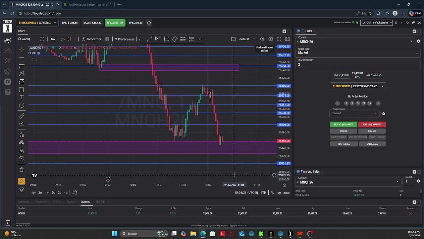Click the BUY +2 @ MARKET button
The image size is (424, 239).
click(x=344, y=124)
